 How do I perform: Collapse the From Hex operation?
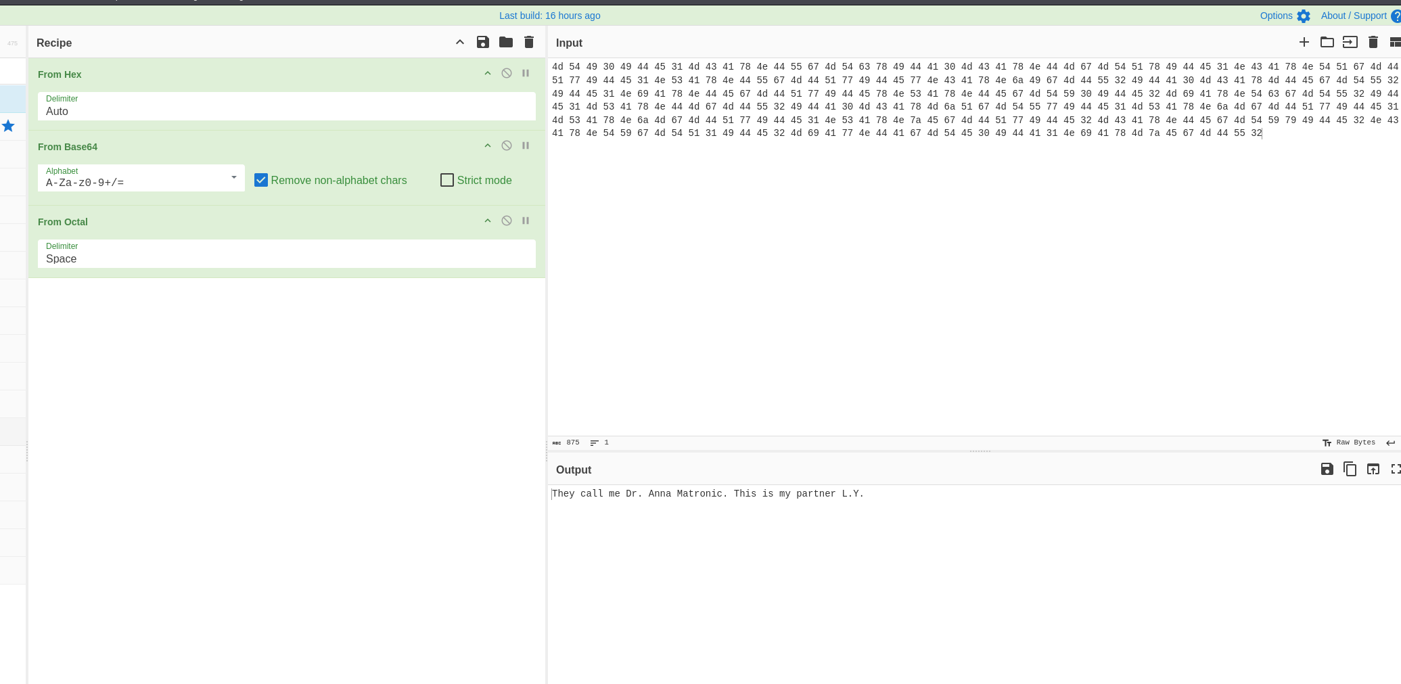pyautogui.click(x=488, y=73)
